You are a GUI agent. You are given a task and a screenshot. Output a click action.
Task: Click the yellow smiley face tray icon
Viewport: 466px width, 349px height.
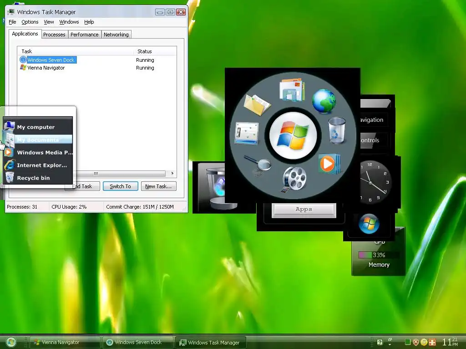pos(424,342)
